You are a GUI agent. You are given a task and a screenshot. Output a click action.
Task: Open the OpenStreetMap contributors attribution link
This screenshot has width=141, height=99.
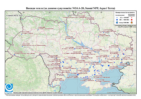(121, 93)
